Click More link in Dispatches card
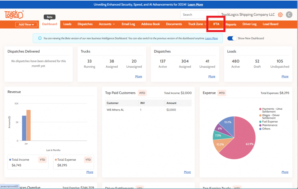 point(212,76)
